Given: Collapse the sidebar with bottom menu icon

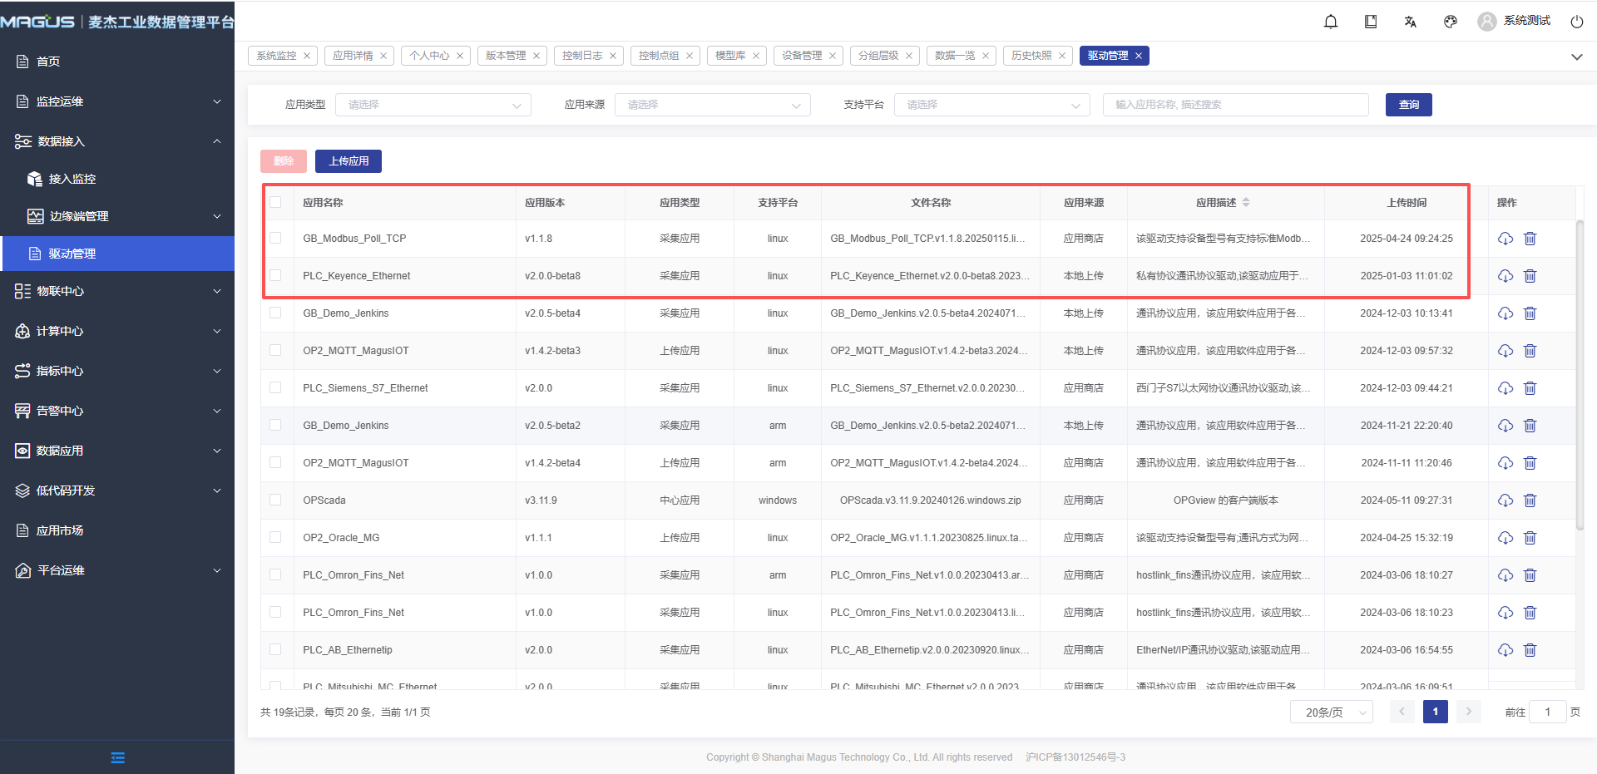Looking at the screenshot, I should tap(117, 757).
